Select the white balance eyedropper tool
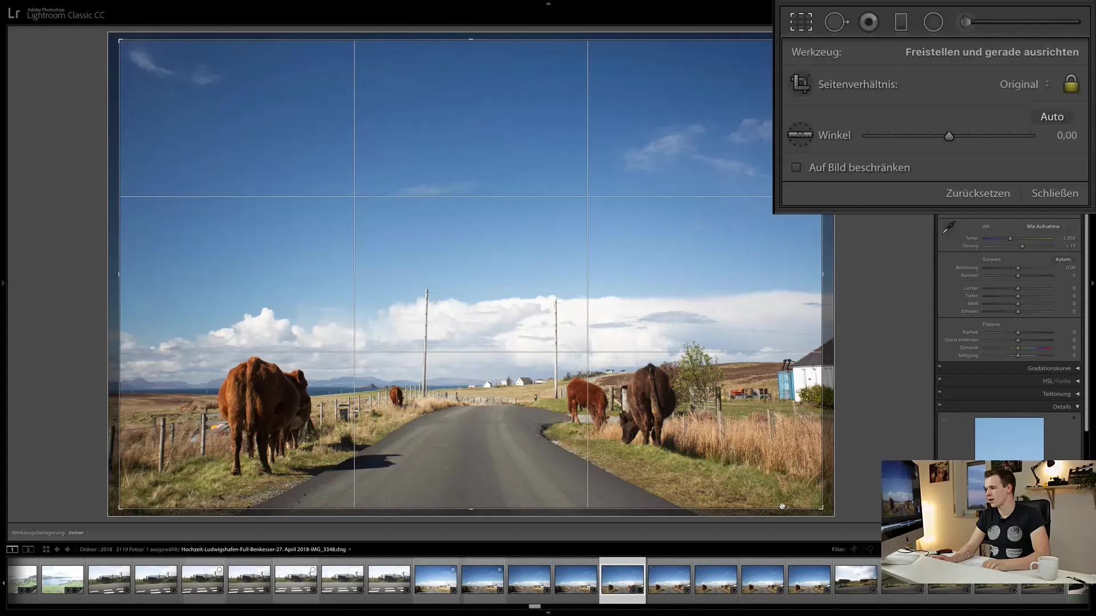The image size is (1096, 616). 949,227
